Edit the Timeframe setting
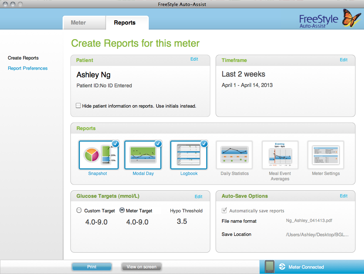 [343, 60]
